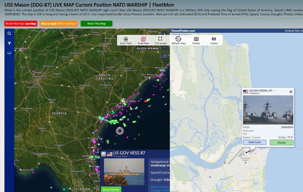Click the circled vessel marker offshore
Viewport: 303px width, 192px height.
pyautogui.click(x=120, y=131)
